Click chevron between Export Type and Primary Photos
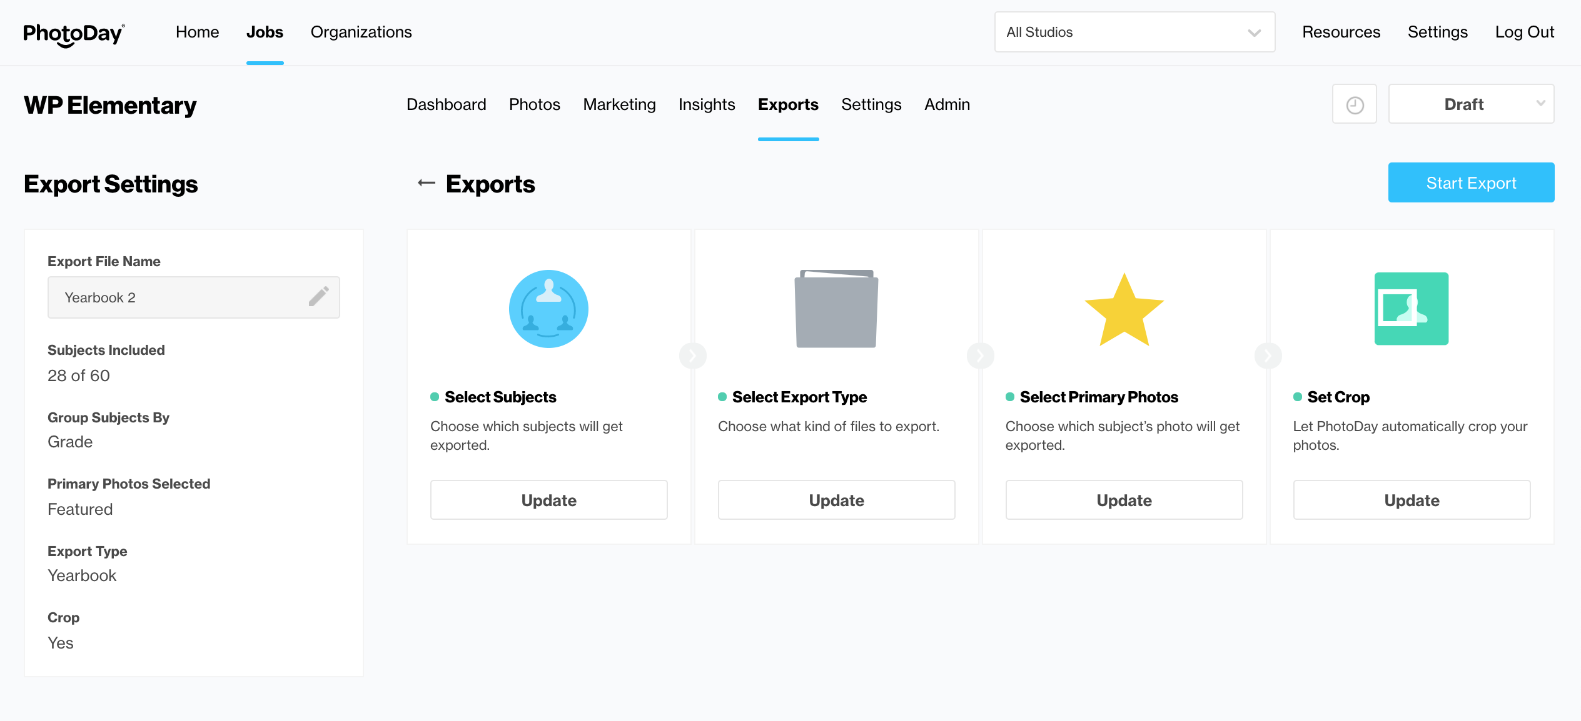1581x721 pixels. pos(980,356)
